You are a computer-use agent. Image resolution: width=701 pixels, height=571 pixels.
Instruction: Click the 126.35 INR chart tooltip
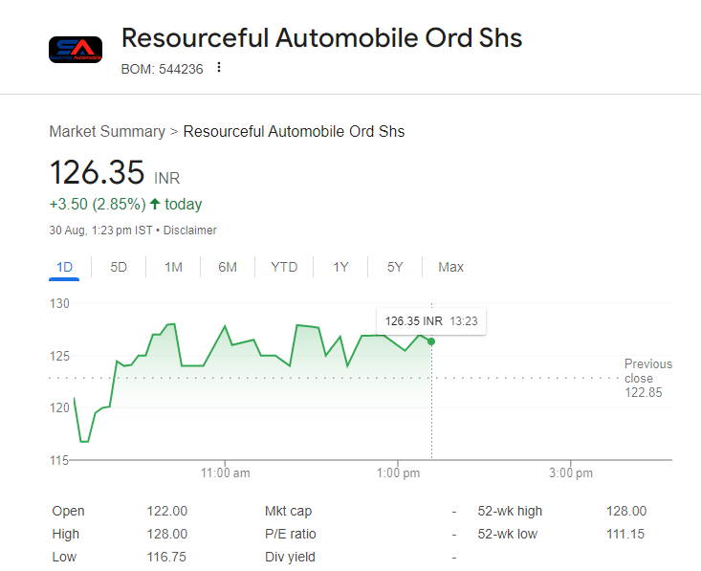pos(430,321)
